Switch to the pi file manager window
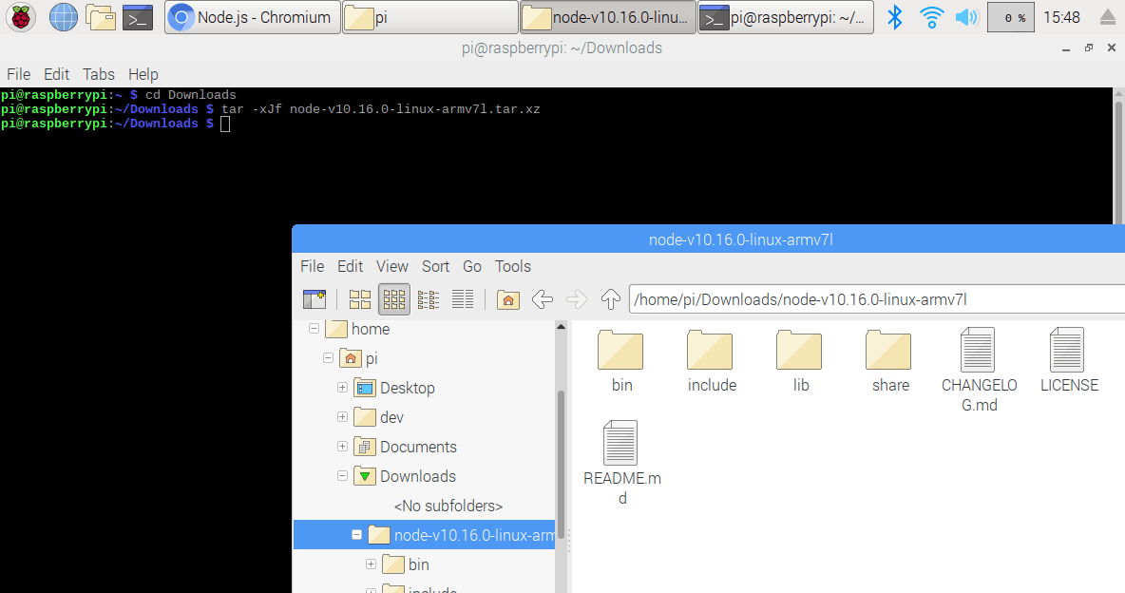 tap(429, 17)
